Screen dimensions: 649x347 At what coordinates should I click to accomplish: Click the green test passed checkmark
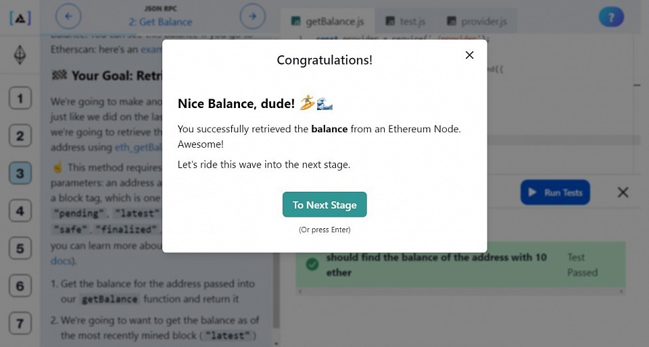312,264
